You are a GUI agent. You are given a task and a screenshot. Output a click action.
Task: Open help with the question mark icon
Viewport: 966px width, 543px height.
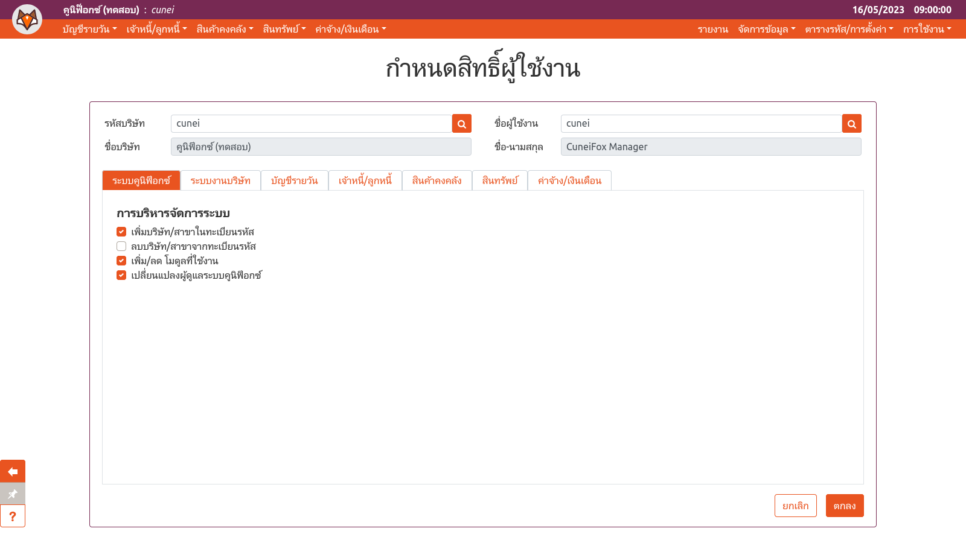[x=13, y=516]
